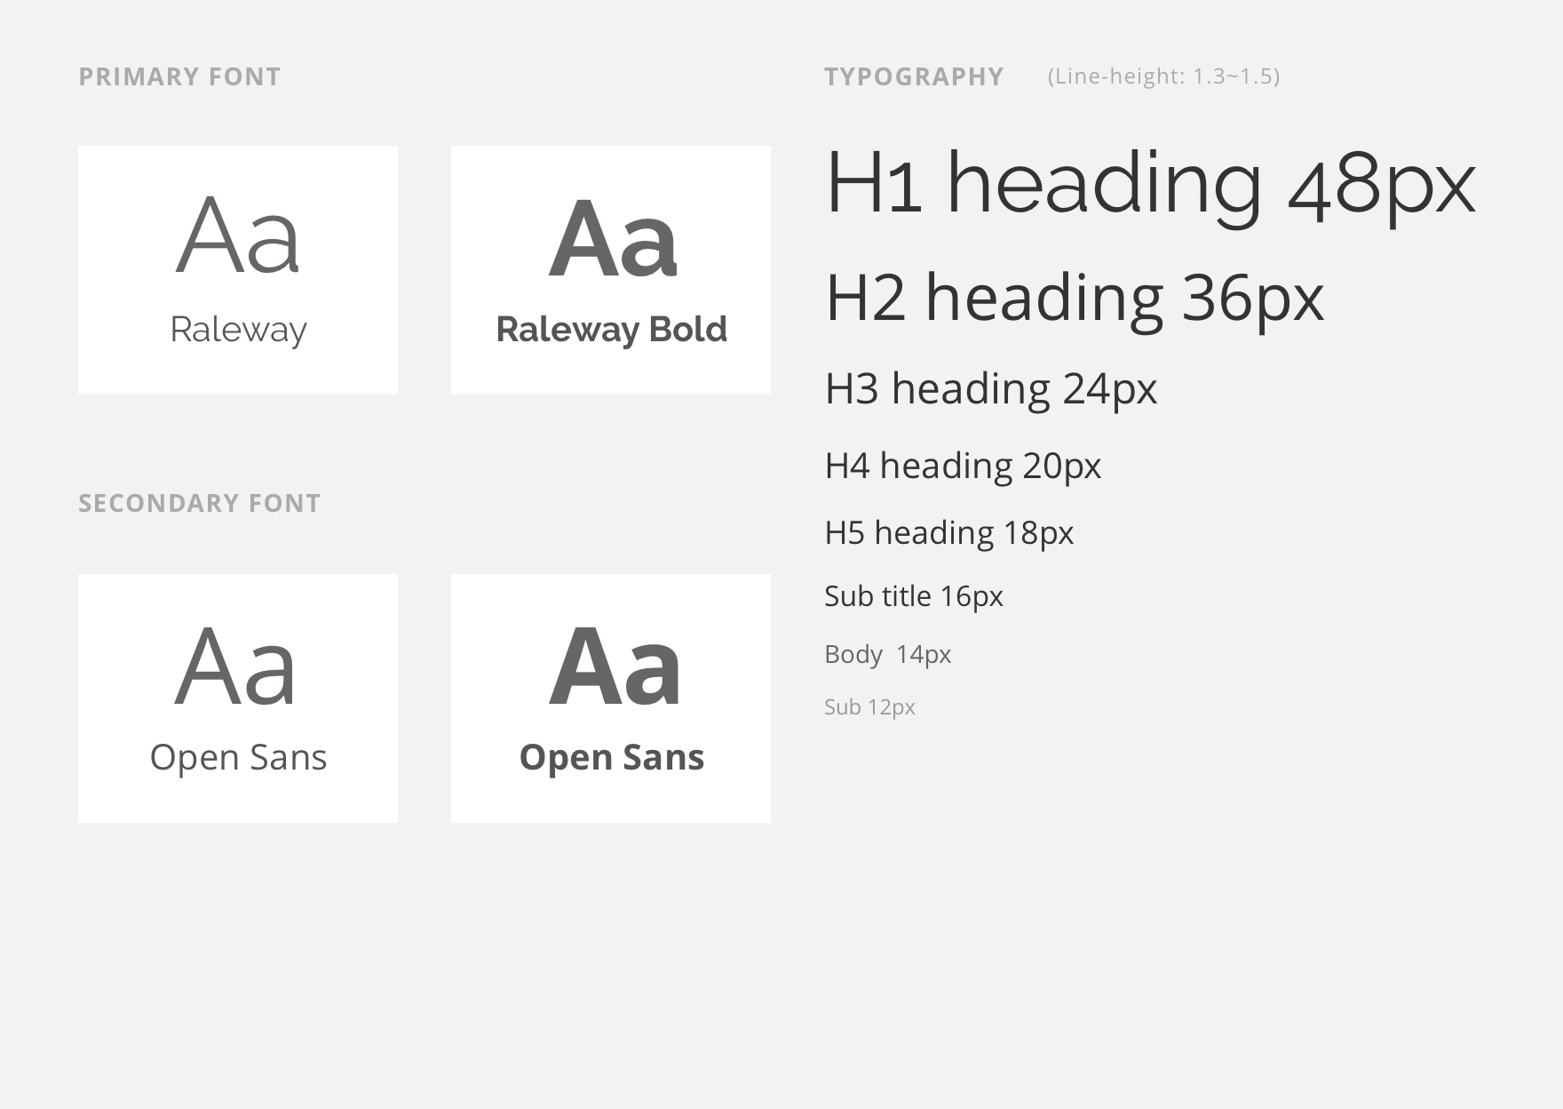Click the TYPOGRAPHY heading
The height and width of the screenshot is (1109, 1563).
point(914,76)
